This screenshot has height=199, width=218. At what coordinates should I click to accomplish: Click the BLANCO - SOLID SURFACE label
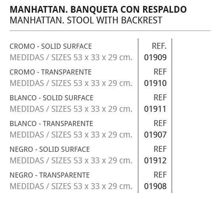(52, 98)
